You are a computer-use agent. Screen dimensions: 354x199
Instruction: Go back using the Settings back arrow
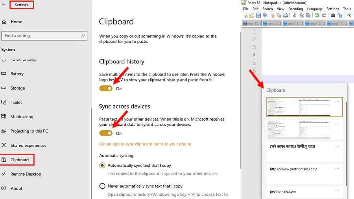pyautogui.click(x=4, y=4)
